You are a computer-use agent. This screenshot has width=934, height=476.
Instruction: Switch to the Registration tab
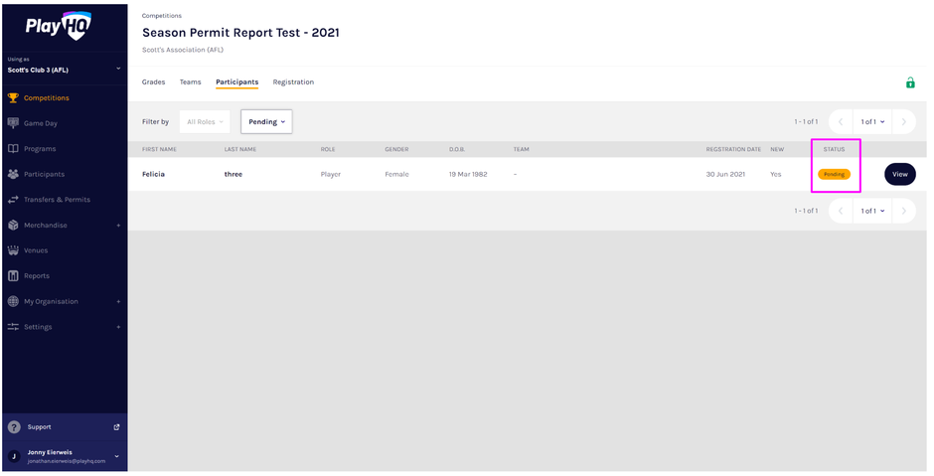[x=293, y=82]
